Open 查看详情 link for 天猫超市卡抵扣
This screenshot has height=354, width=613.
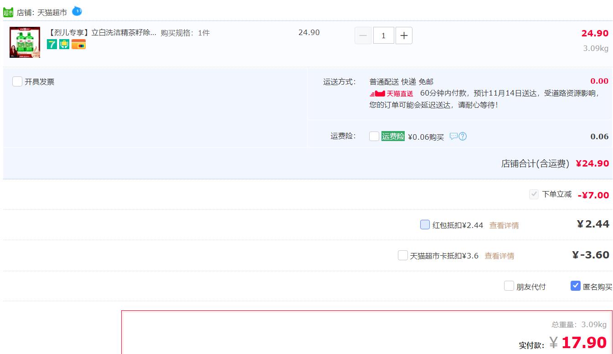pyautogui.click(x=499, y=256)
